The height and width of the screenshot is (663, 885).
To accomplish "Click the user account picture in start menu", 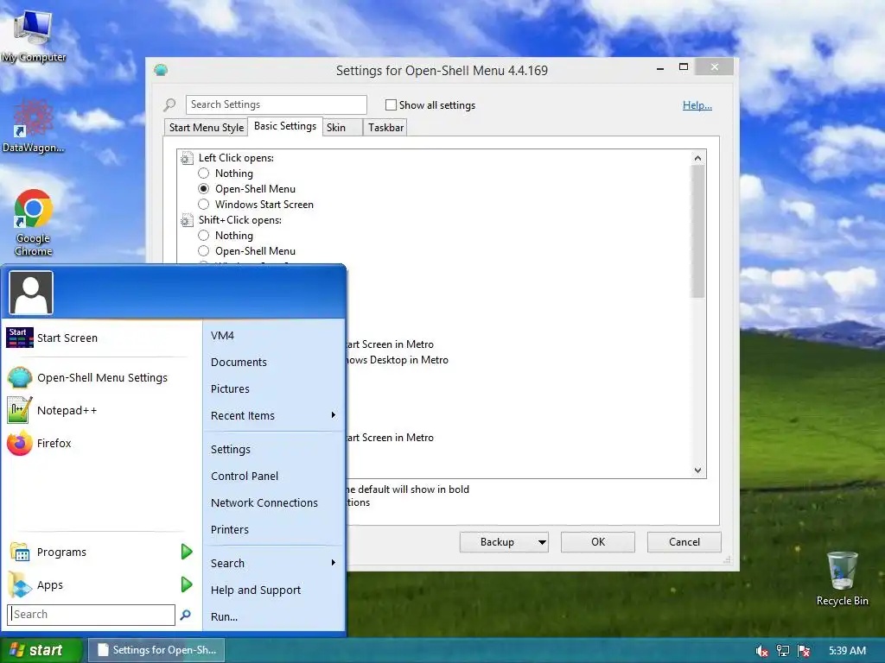I will tap(31, 293).
